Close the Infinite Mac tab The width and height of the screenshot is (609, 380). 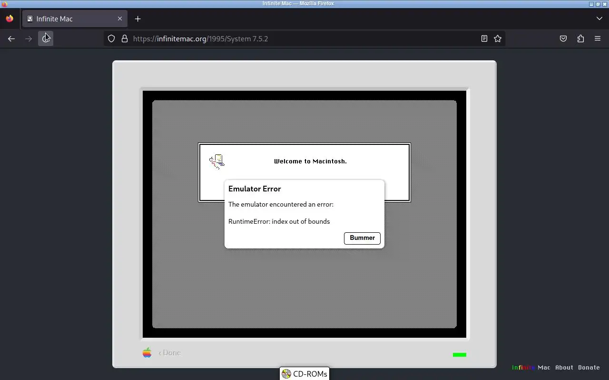(x=120, y=19)
